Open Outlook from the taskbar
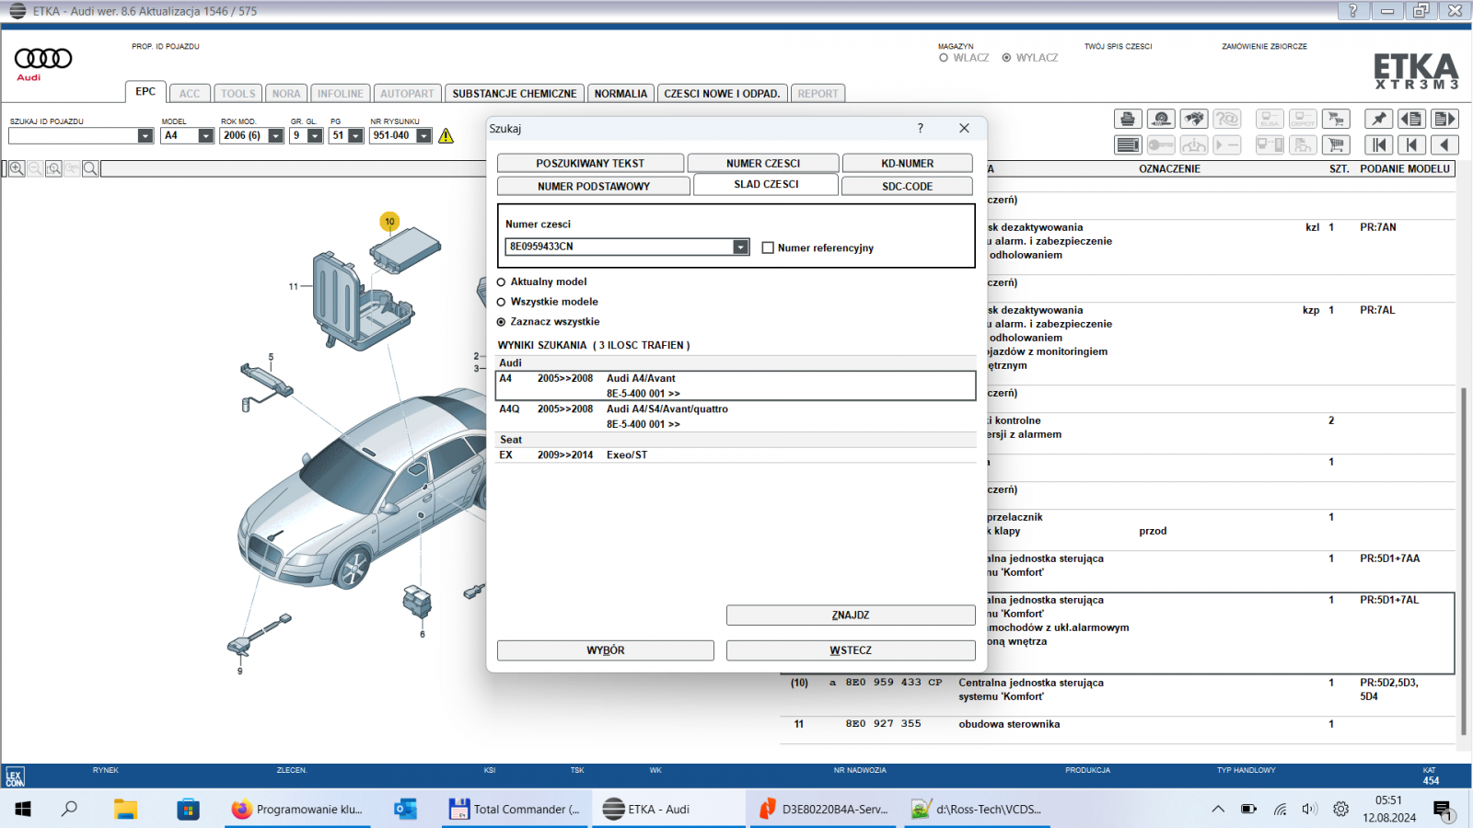 tap(405, 809)
